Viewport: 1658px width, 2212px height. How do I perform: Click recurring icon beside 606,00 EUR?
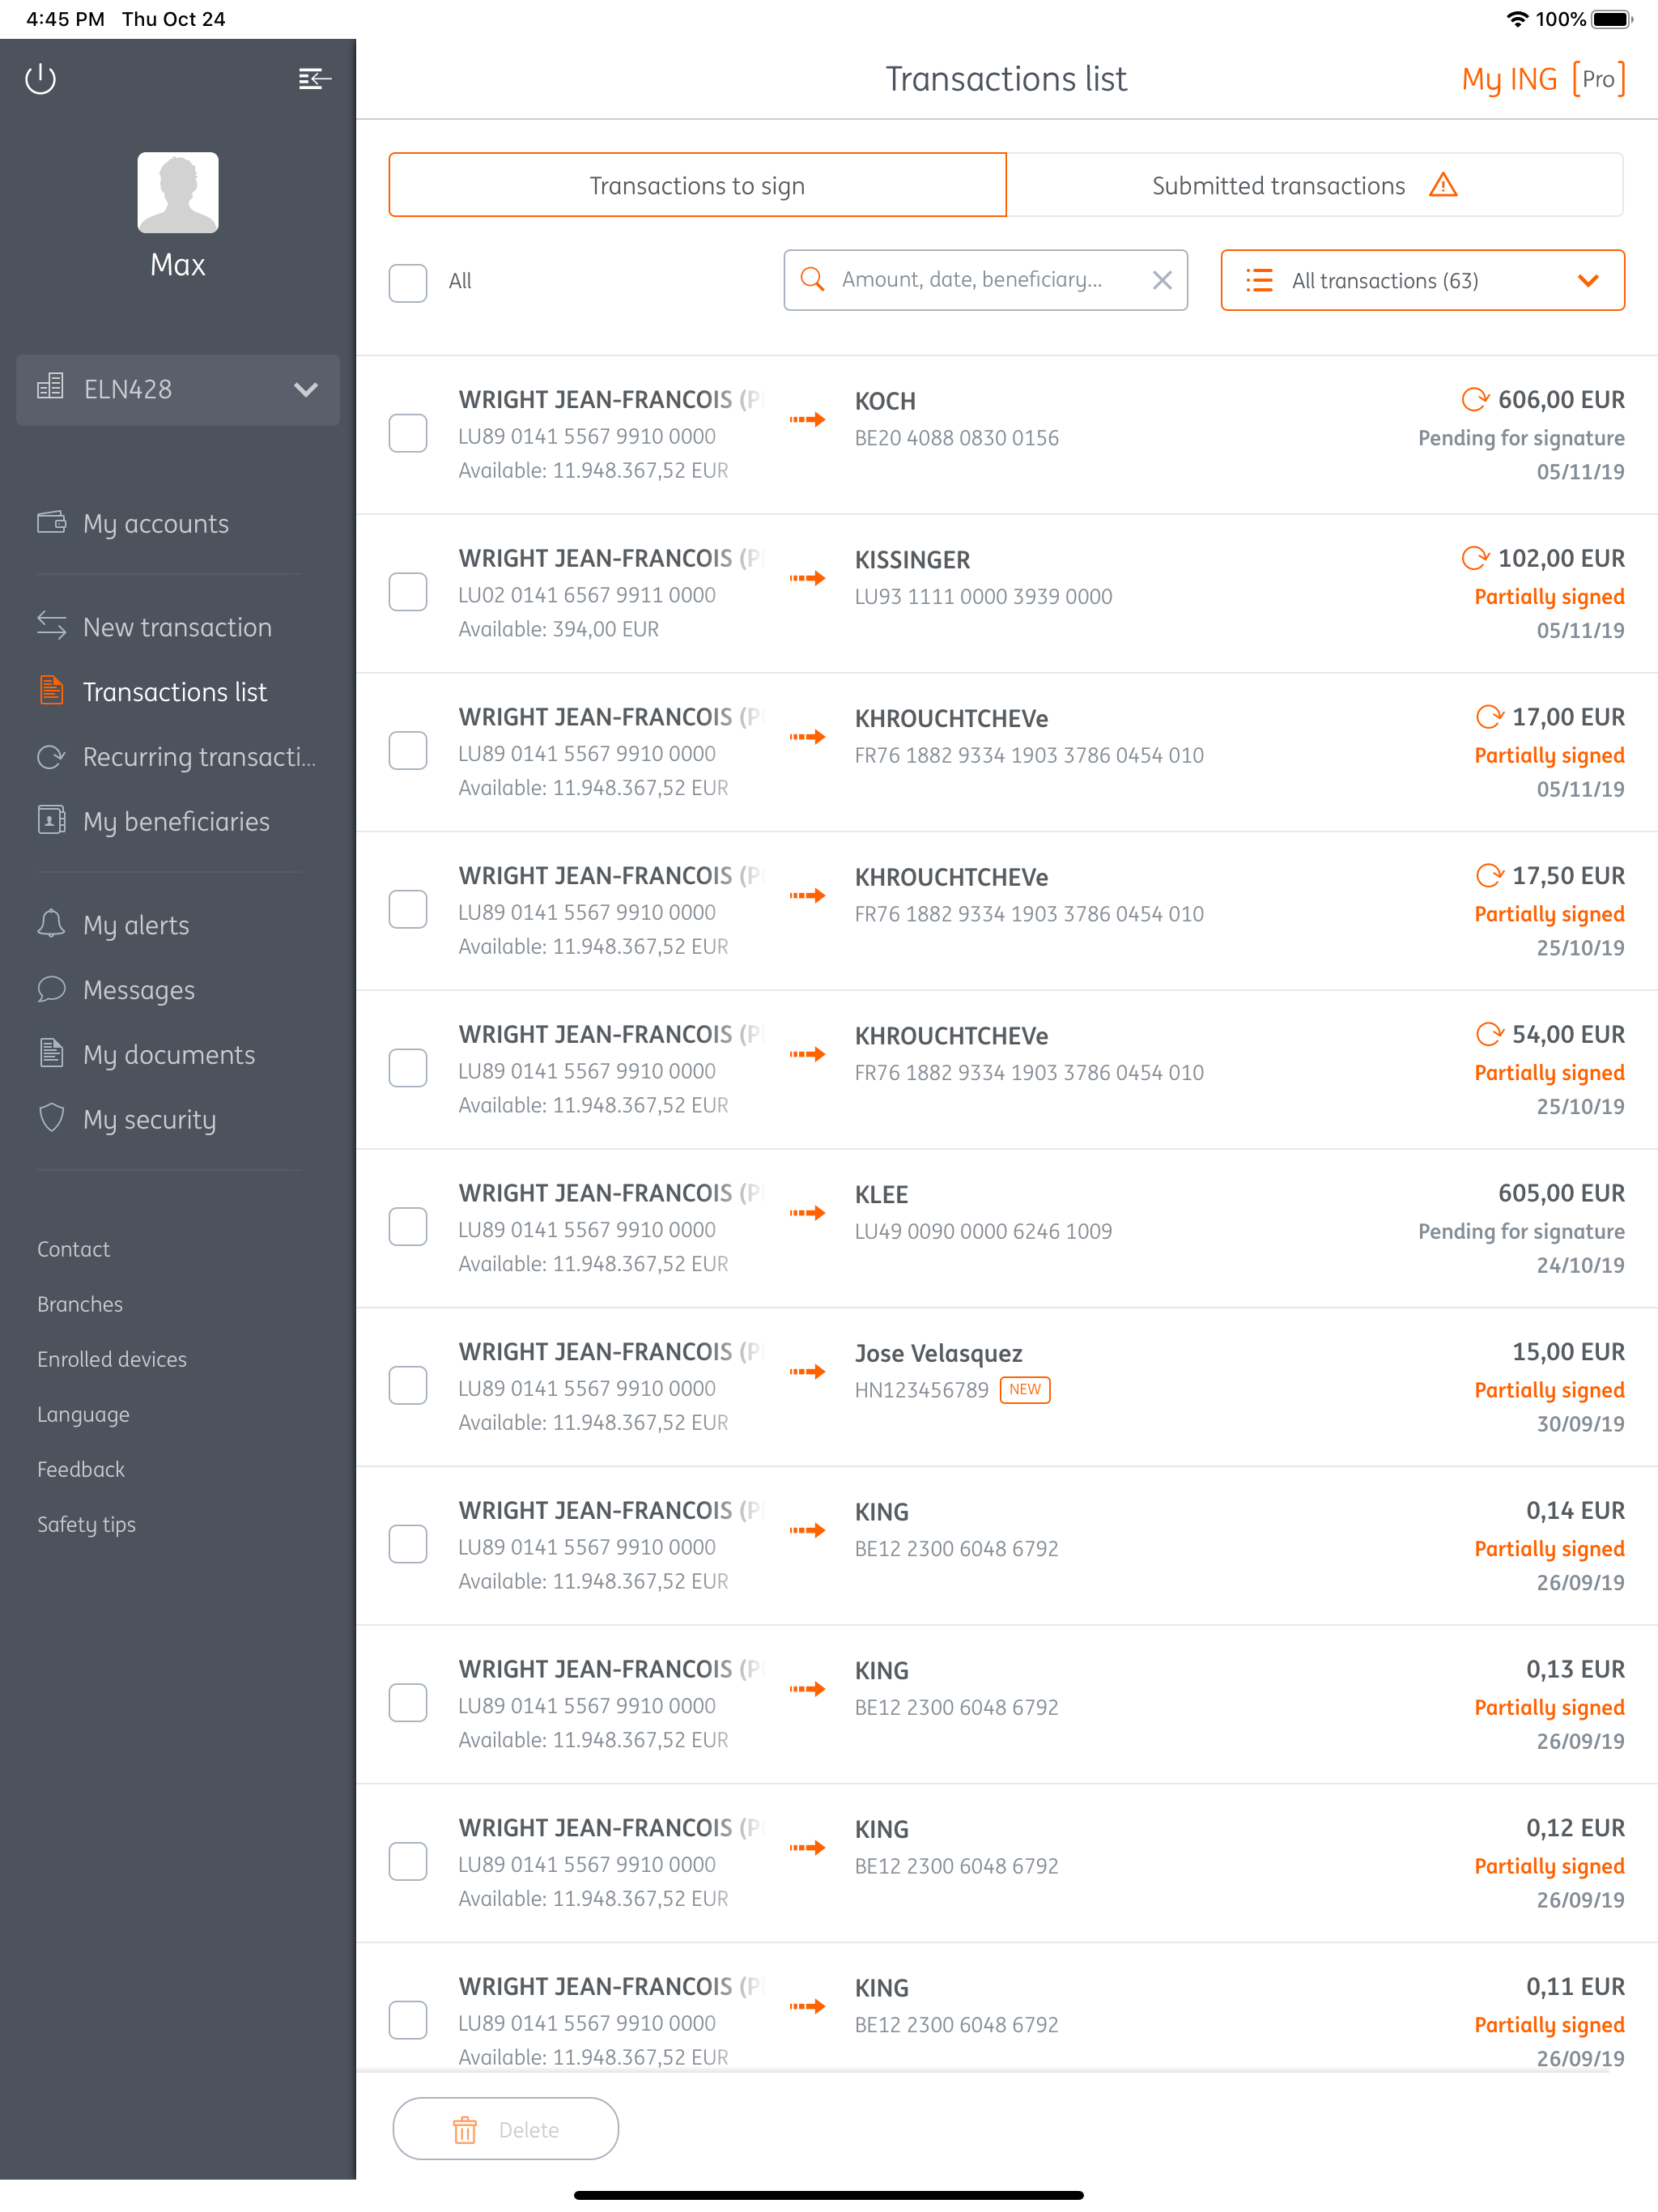(x=1475, y=399)
